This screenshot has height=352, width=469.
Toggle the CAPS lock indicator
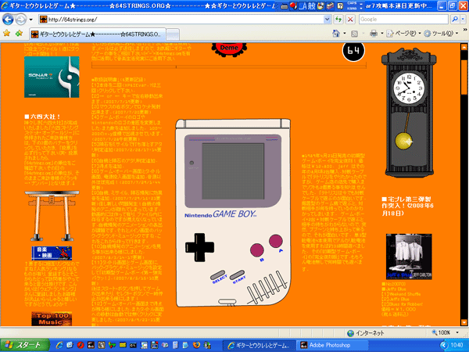click(x=352, y=3)
